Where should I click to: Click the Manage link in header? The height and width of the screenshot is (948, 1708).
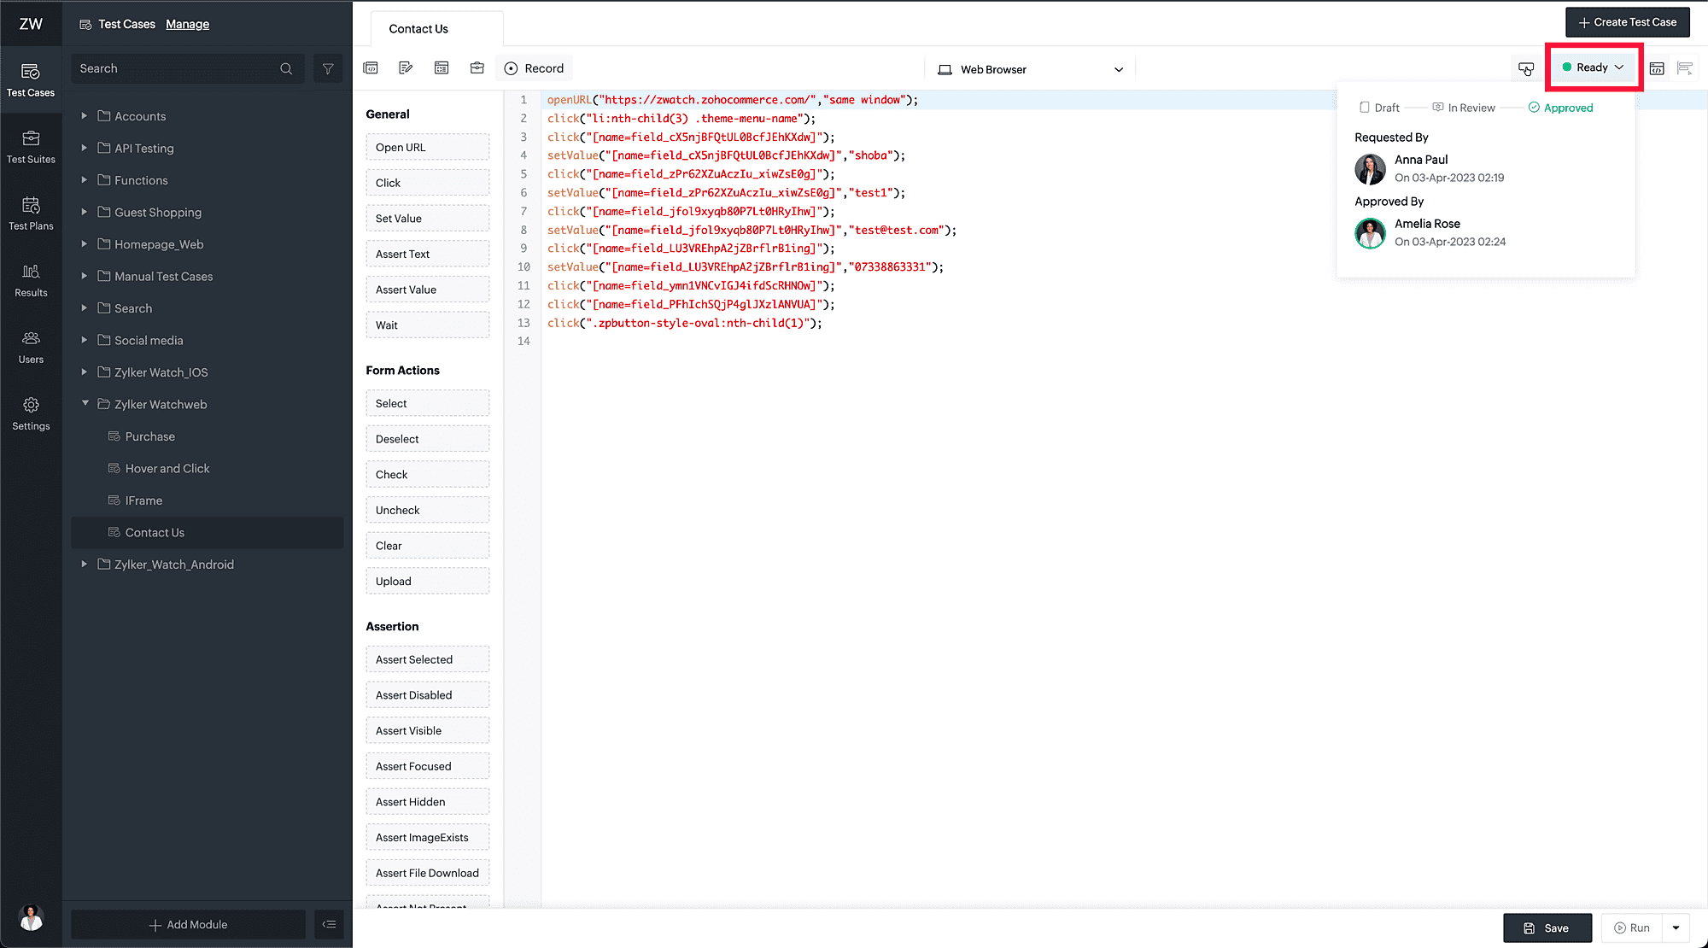click(x=187, y=24)
